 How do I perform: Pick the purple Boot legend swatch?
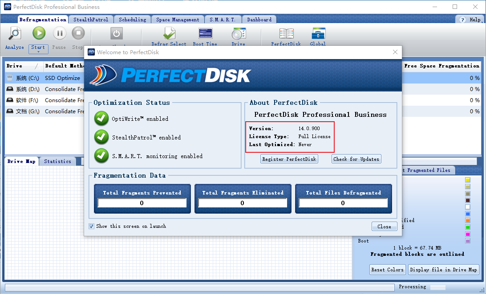tap(468, 241)
